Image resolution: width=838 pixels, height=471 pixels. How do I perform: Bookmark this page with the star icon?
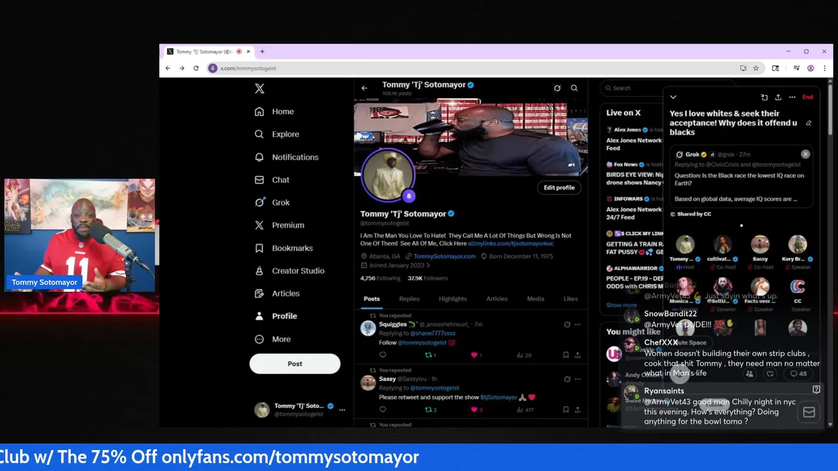point(756,68)
